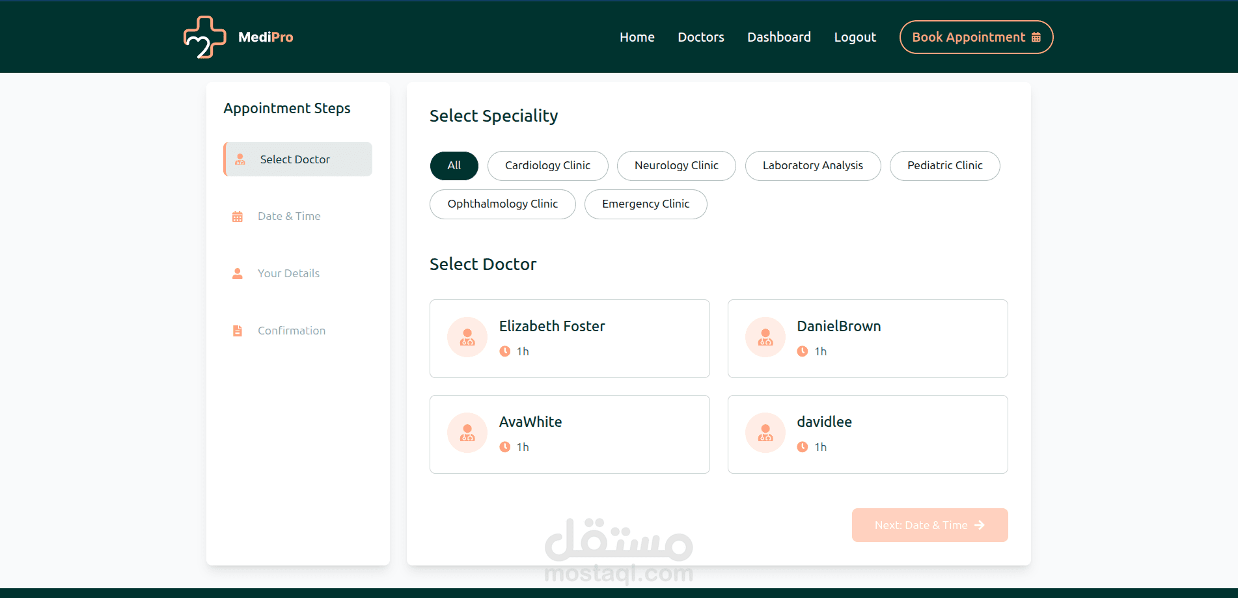Image resolution: width=1238 pixels, height=598 pixels.
Task: Choose the Neurology Clinic filter chip
Action: pyautogui.click(x=676, y=165)
